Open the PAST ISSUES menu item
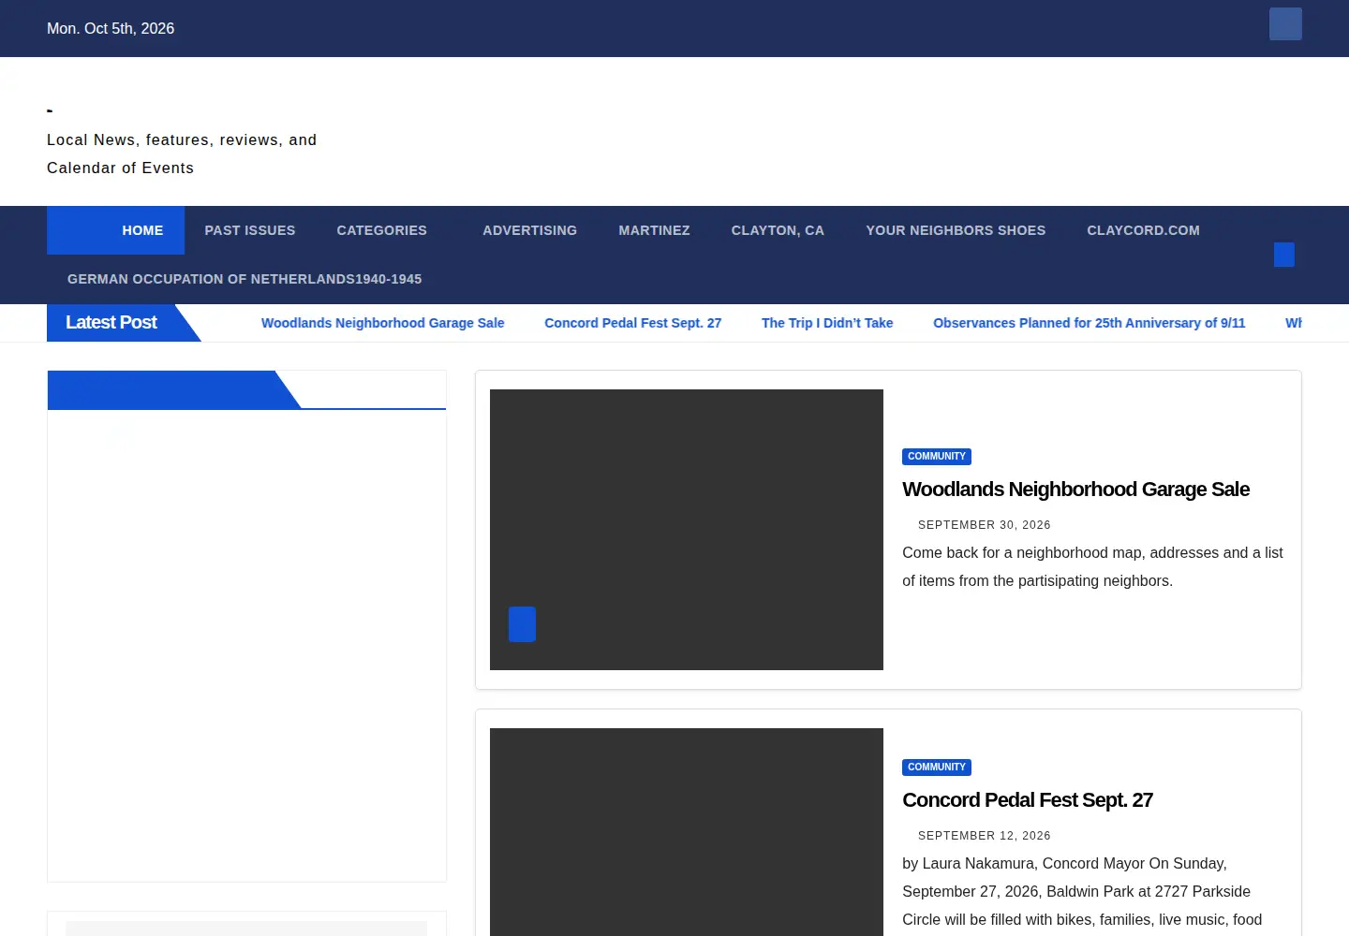The height and width of the screenshot is (936, 1349). tap(250, 230)
